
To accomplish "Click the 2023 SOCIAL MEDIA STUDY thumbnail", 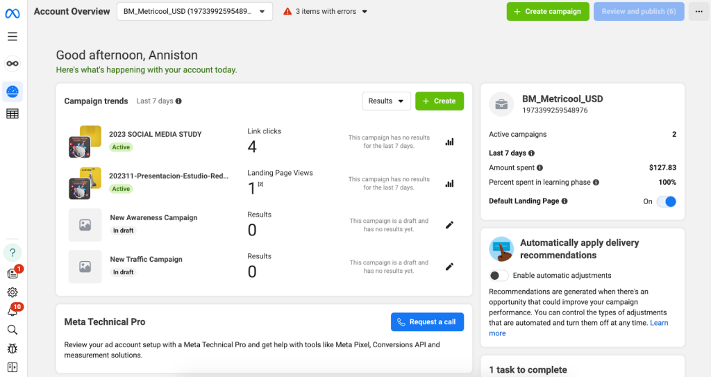I will pyautogui.click(x=85, y=142).
